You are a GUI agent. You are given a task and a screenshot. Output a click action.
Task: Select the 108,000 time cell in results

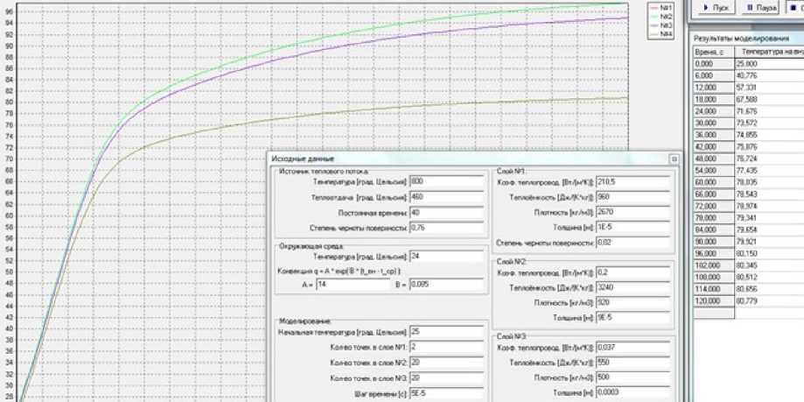(x=714, y=278)
